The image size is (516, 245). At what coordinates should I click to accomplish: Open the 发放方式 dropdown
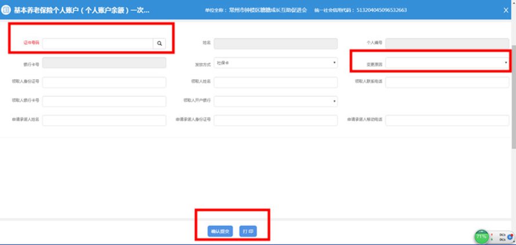[x=276, y=63]
